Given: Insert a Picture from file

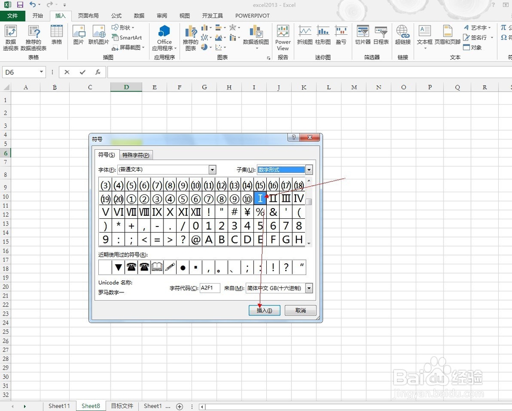Looking at the screenshot, I should point(78,35).
